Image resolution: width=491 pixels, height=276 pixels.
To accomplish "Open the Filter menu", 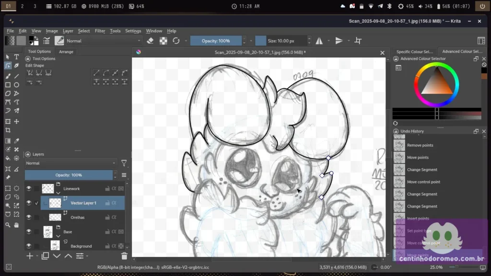I will 100,31.
